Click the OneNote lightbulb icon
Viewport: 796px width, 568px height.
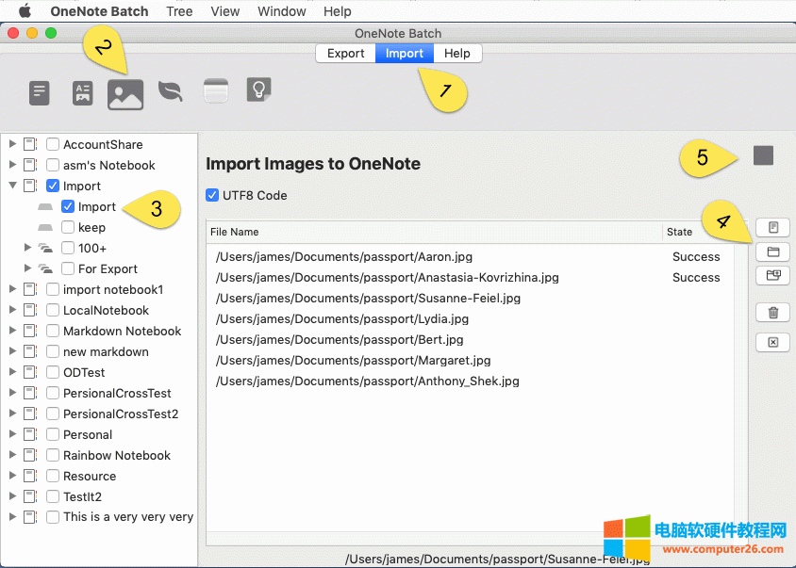(260, 90)
